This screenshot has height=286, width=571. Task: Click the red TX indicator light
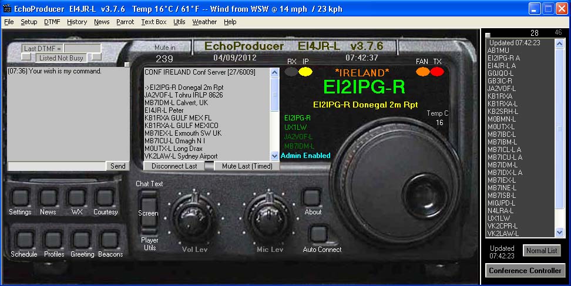[x=437, y=72]
